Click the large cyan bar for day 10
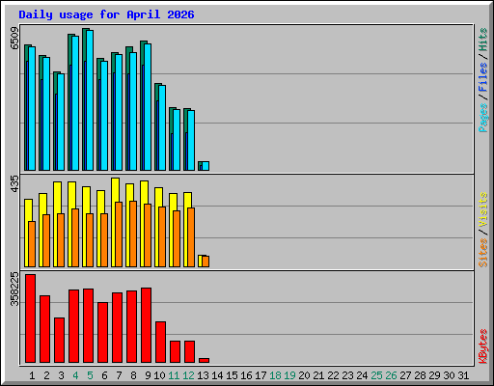The height and width of the screenshot is (386, 494). click(162, 127)
